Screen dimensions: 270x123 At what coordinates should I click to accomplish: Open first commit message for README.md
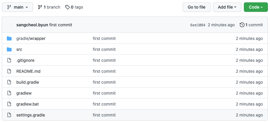(104, 71)
